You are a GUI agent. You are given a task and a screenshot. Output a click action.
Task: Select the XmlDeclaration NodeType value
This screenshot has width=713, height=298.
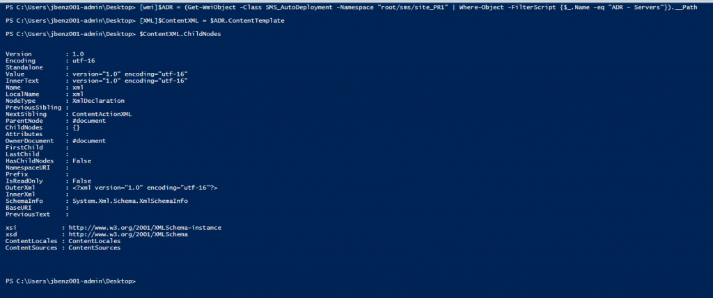tap(99, 101)
